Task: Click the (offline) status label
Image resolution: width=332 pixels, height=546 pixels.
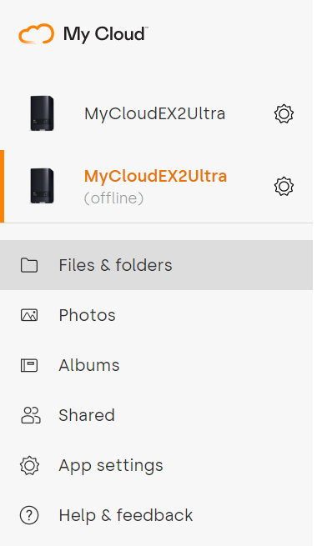Action: [x=113, y=198]
